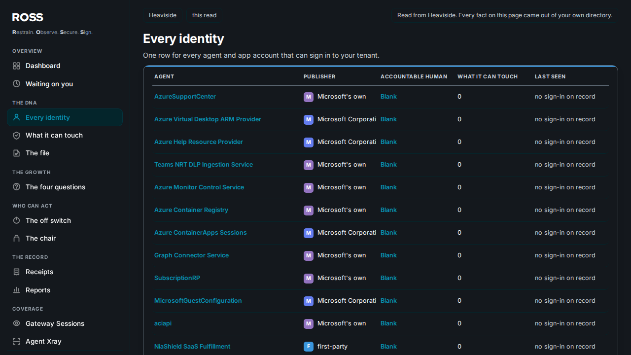Click the What it can touch shield icon

pyautogui.click(x=16, y=135)
